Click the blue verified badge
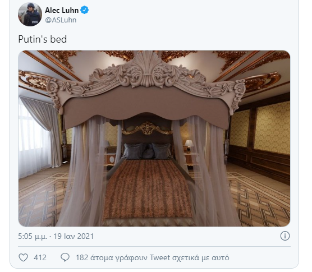This screenshot has height=272, width=312. pyautogui.click(x=85, y=10)
